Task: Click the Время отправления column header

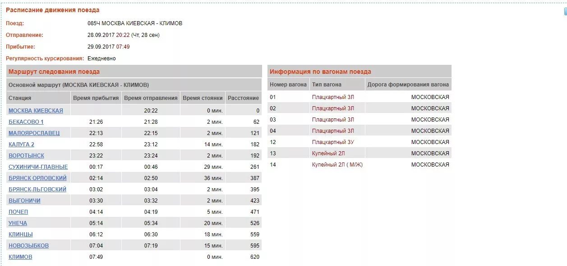Action: point(151,98)
